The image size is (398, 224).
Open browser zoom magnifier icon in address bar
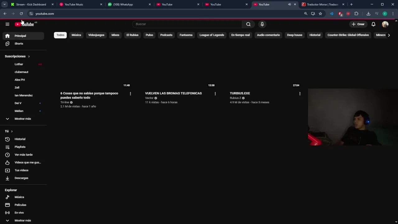306,14
